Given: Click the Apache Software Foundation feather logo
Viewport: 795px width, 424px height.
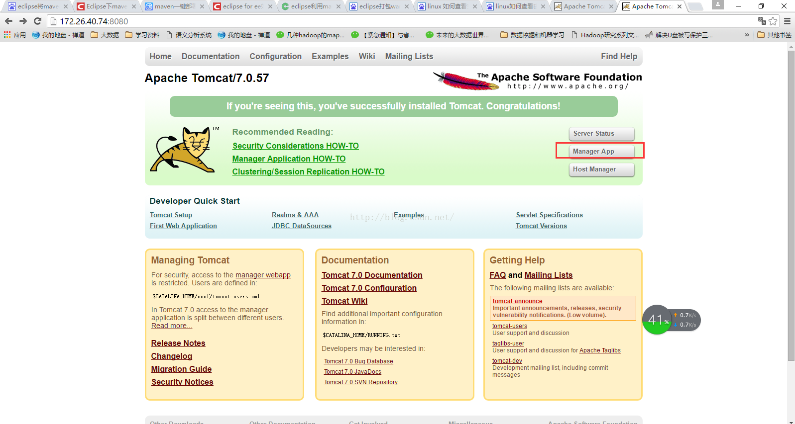Looking at the screenshot, I should (x=537, y=81).
